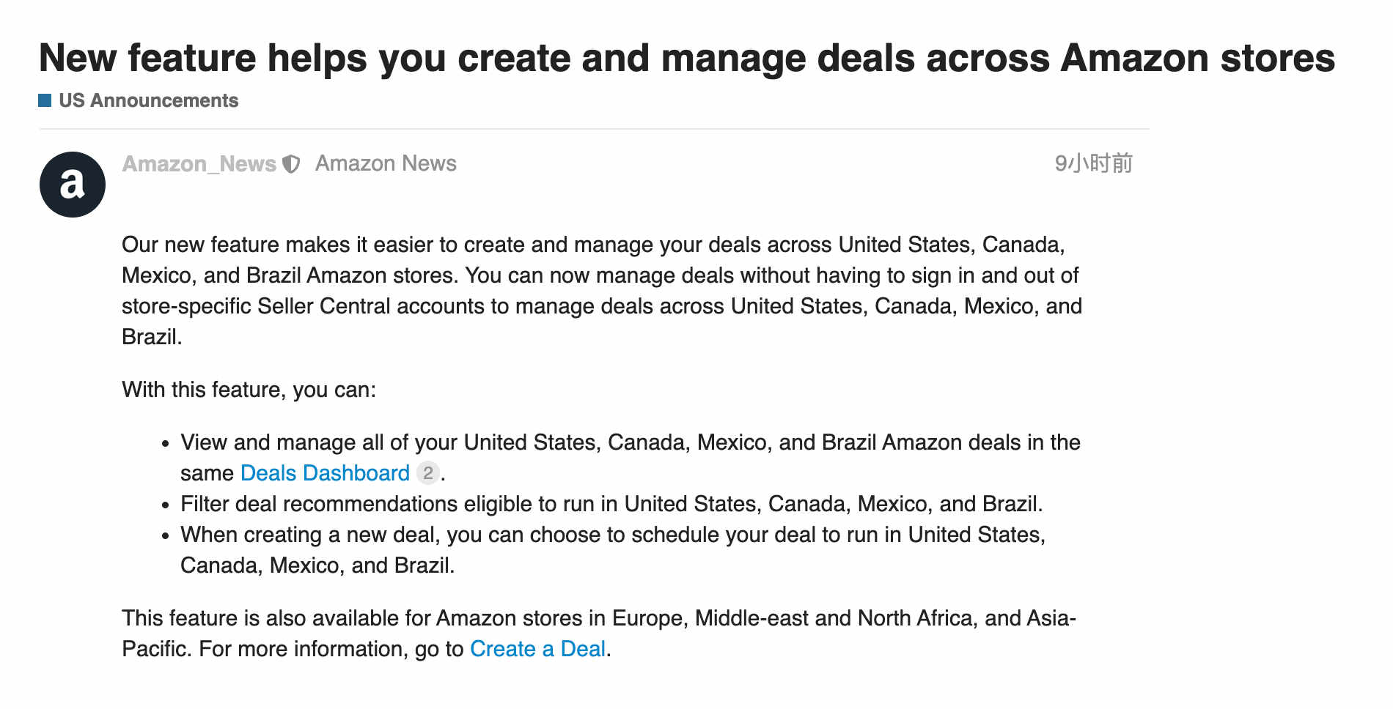The width and height of the screenshot is (1393, 709).
Task: Click the Amazon_News round avatar
Action: point(73,185)
